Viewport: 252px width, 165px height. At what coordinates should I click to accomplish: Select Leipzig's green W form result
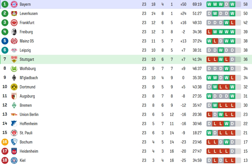[x=221, y=50]
